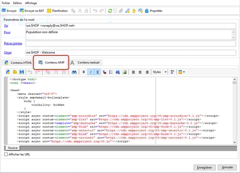The image size is (240, 173).
Task: Click the blue floppy save icon
Action: [x=21, y=72]
